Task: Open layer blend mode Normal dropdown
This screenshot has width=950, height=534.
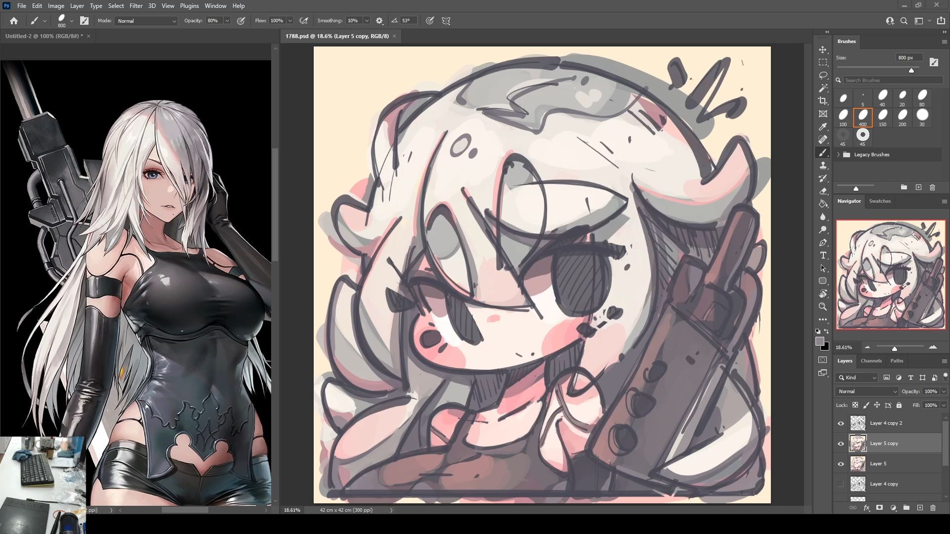Action: 866,391
